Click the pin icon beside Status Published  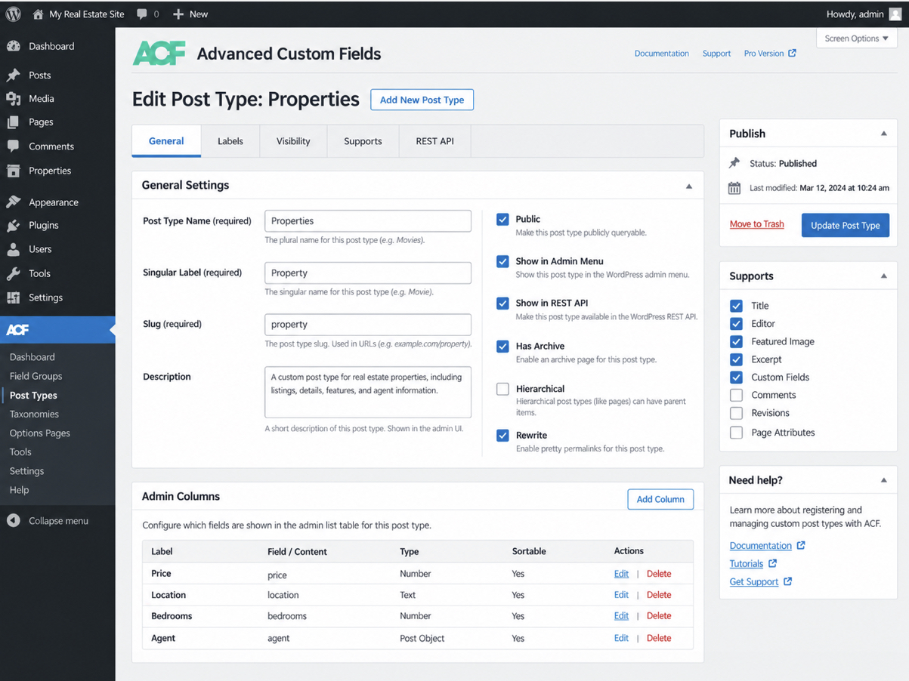[x=734, y=163]
